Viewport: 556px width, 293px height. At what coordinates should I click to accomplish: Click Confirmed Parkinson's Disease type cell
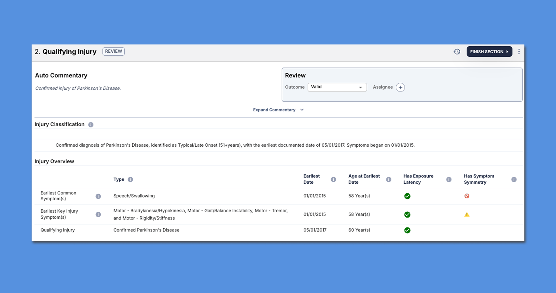click(146, 230)
